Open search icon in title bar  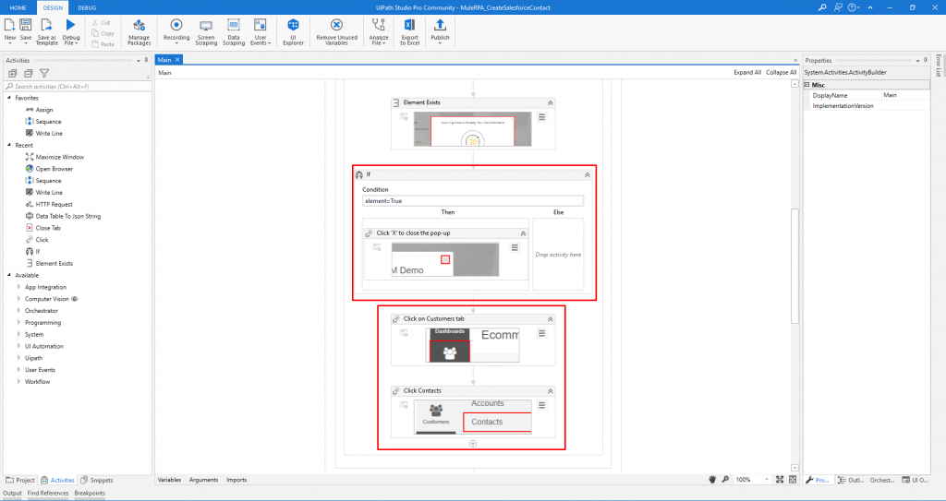pos(821,7)
